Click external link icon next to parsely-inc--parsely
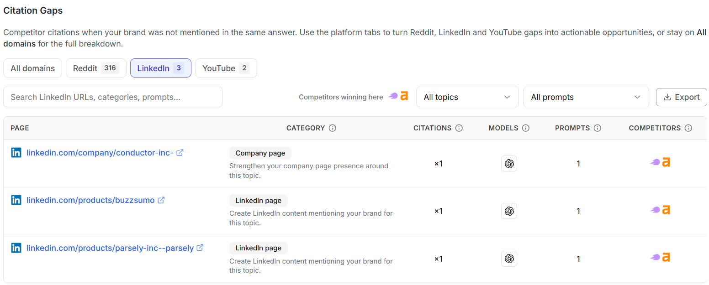 click(x=200, y=248)
